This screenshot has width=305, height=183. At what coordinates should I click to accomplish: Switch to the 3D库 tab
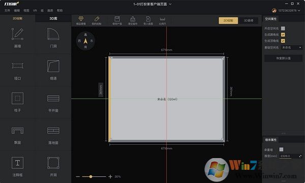tap(53, 19)
